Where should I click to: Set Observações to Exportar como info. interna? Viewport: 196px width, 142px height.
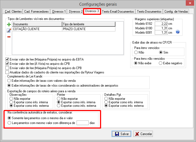coord(11,102)
